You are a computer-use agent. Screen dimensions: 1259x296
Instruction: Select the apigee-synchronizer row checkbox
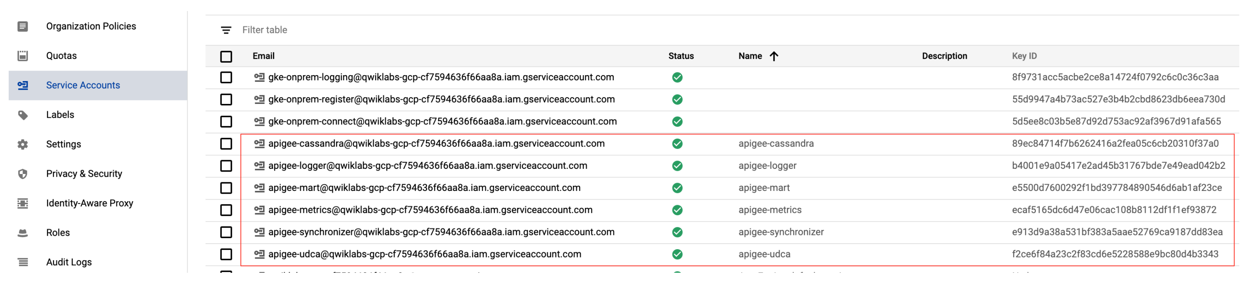tap(226, 232)
